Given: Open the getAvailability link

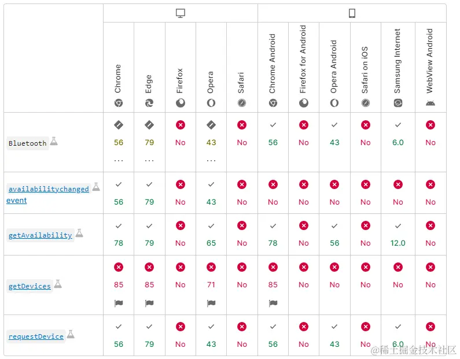Looking at the screenshot, I should click(x=41, y=235).
